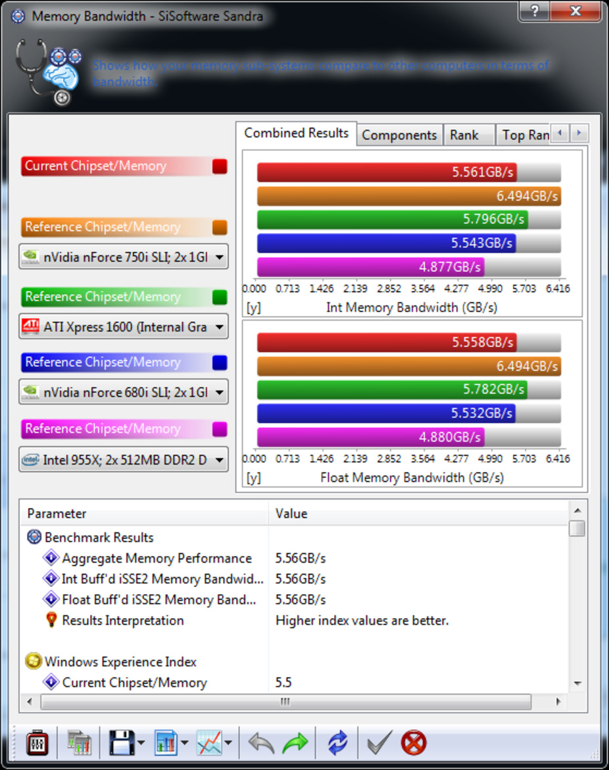Click the Parameter column header

tap(145, 513)
